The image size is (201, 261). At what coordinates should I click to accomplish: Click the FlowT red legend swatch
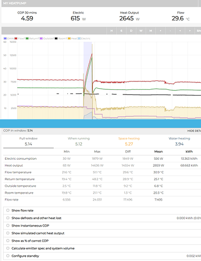(16, 39)
